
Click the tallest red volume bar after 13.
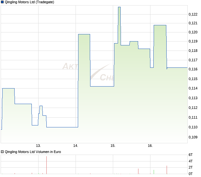tap(47, 165)
